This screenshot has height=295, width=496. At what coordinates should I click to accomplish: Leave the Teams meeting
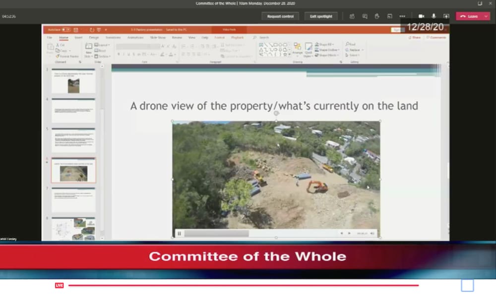pyautogui.click(x=469, y=16)
